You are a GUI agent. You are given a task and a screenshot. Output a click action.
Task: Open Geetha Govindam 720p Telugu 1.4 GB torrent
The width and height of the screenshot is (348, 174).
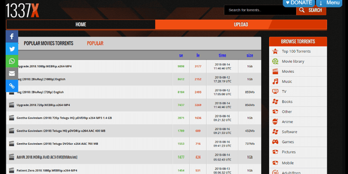pyautogui.click(x=64, y=118)
